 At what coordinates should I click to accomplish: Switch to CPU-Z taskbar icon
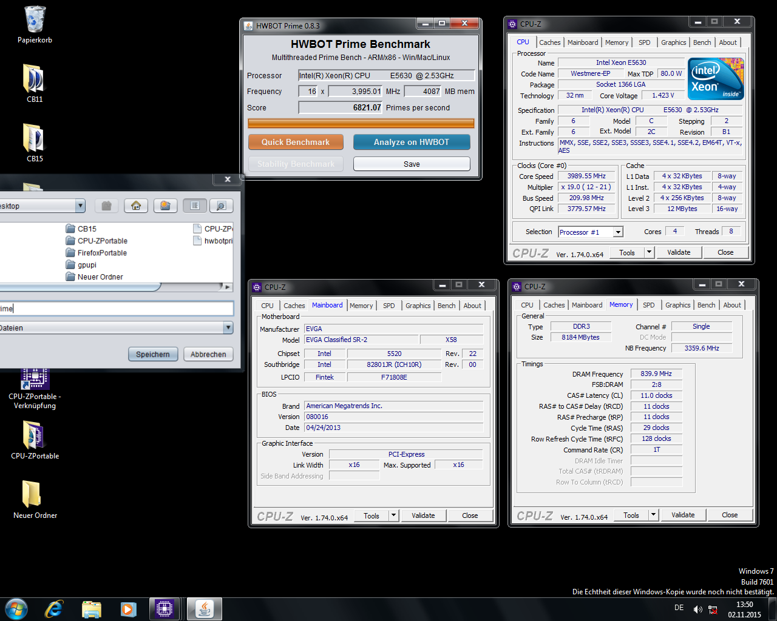click(x=164, y=609)
